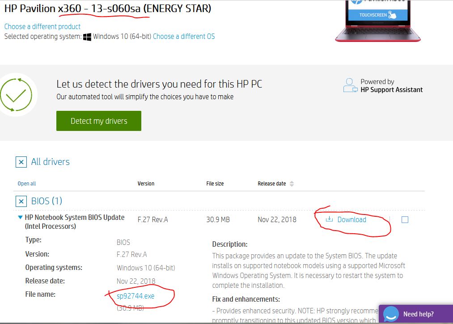Click the Release date column header

point(271,184)
